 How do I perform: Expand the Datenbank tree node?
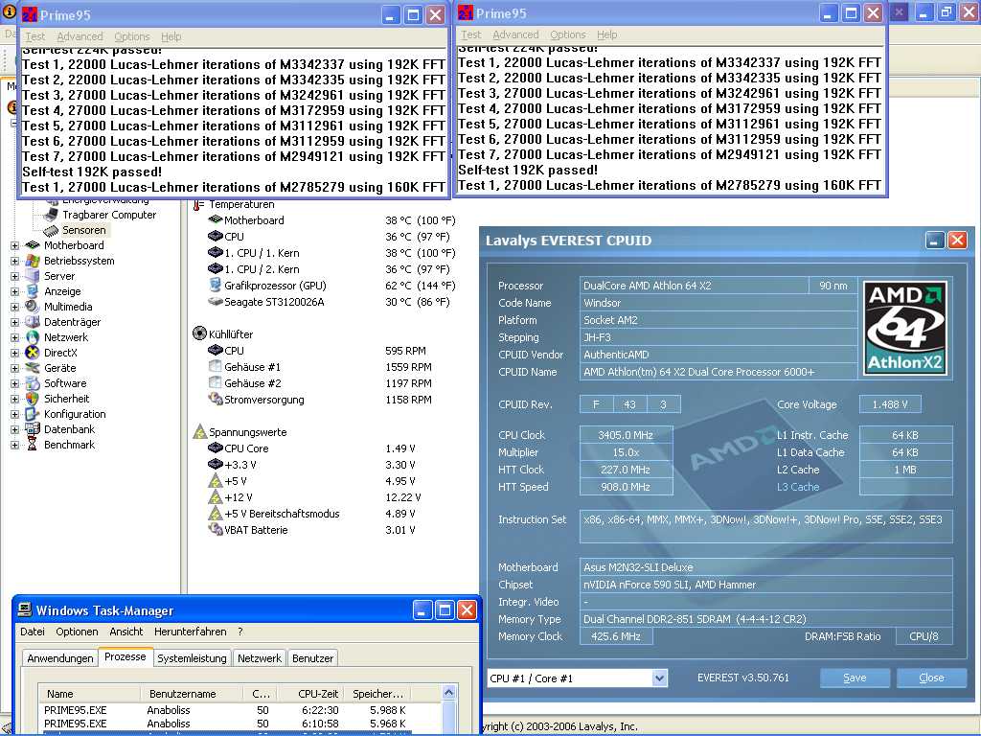tap(14, 429)
